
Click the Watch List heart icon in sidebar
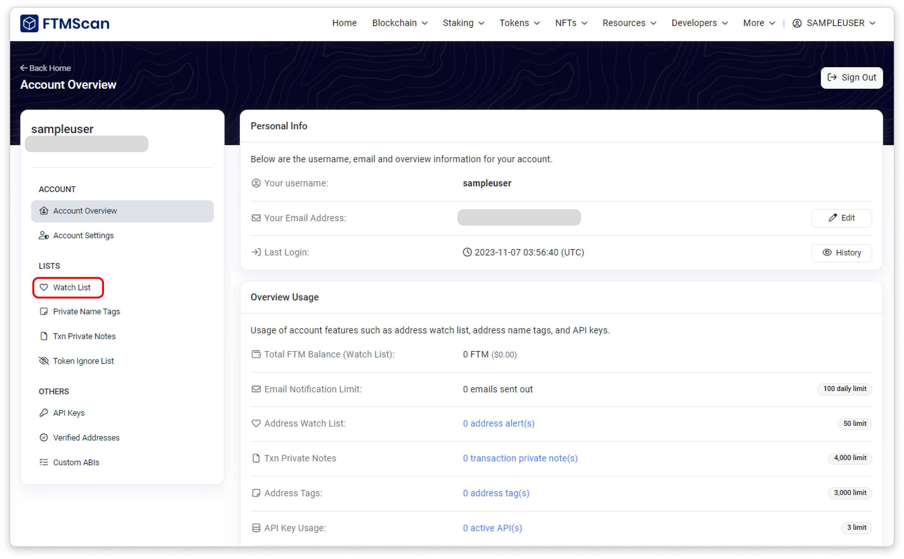coord(44,287)
